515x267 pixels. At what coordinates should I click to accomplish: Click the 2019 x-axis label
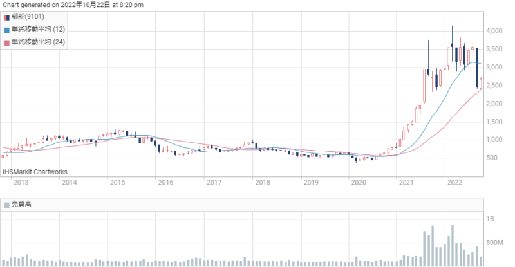coord(311,183)
